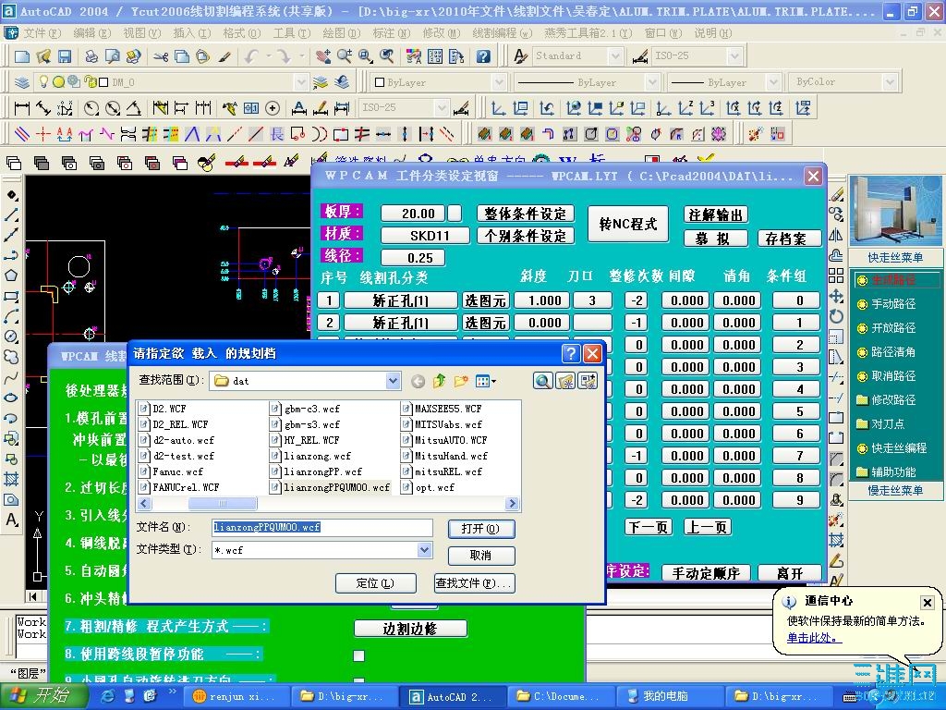Open the ByLayer linetype dropdown
946x710 pixels.
tap(651, 82)
